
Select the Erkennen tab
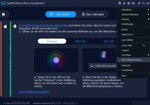[52, 41]
